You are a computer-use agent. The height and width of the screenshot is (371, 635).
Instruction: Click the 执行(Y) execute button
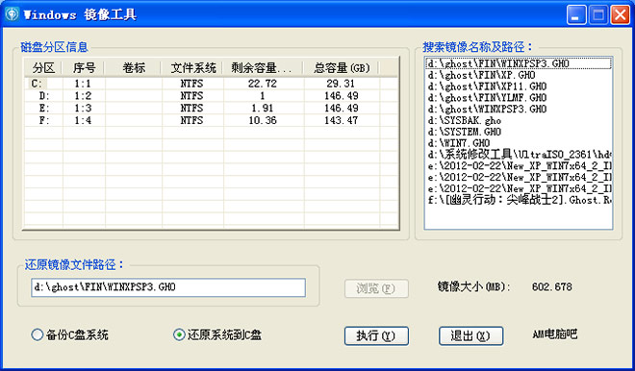[376, 335]
